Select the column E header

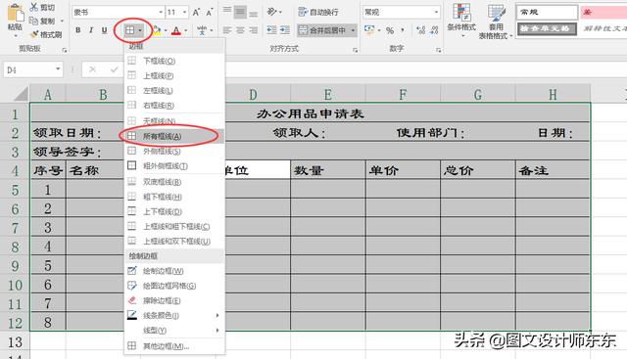pyautogui.click(x=327, y=94)
